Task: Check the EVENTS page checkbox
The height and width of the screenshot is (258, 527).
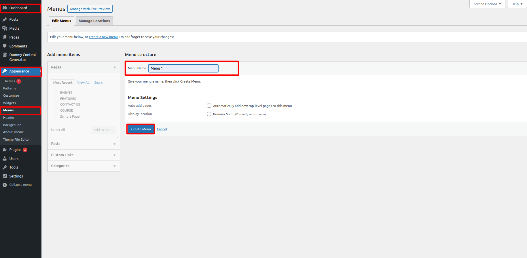Action: tap(56, 92)
